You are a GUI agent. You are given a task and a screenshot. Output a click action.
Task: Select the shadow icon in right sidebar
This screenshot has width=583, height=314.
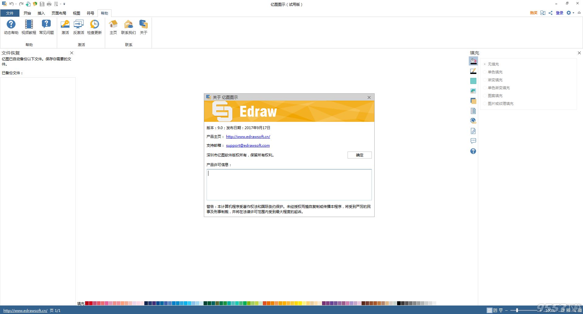(x=473, y=81)
